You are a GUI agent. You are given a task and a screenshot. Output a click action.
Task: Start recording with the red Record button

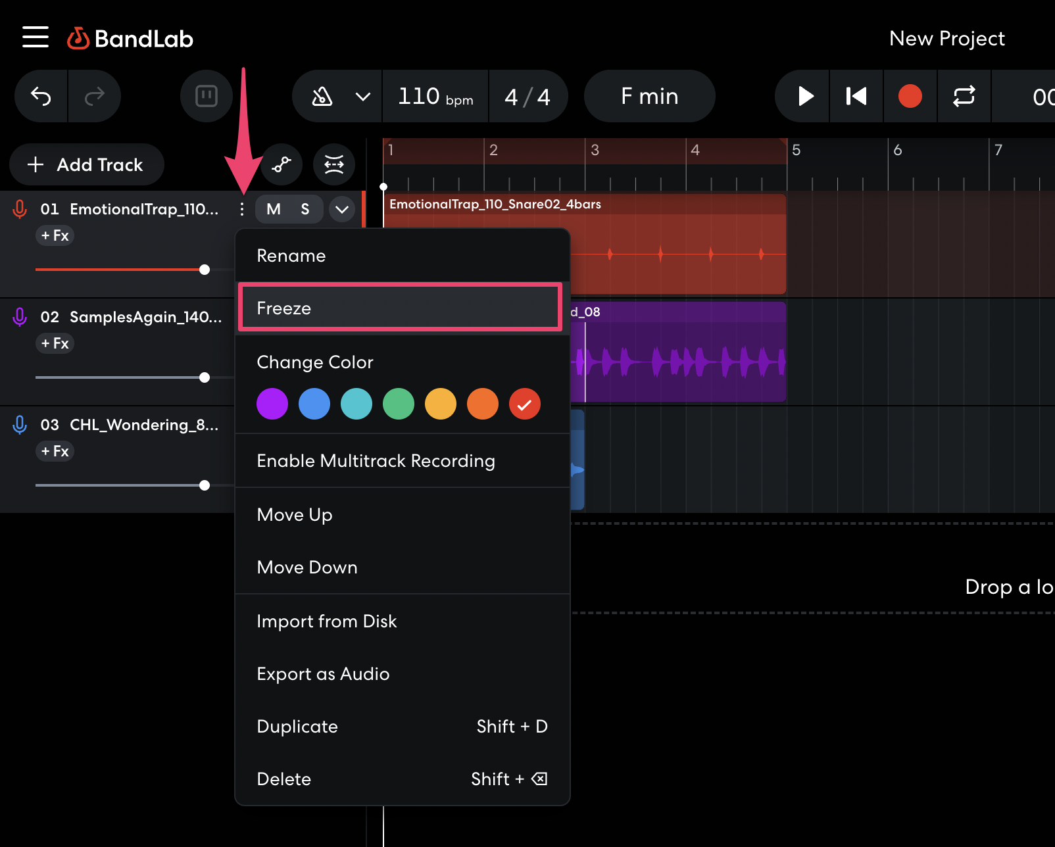(x=910, y=97)
